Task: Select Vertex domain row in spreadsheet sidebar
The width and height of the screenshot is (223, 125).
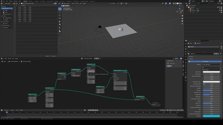Action: [7, 8]
